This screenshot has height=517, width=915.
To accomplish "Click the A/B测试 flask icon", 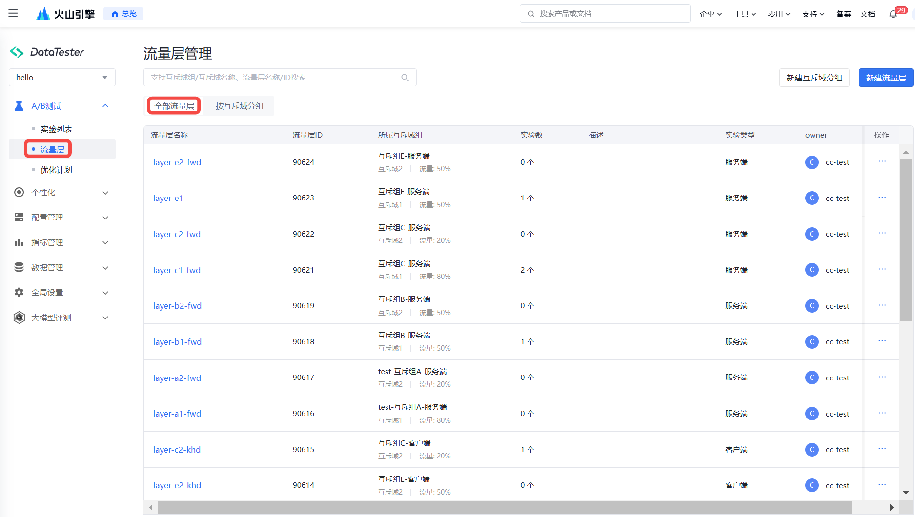I will 19,106.
